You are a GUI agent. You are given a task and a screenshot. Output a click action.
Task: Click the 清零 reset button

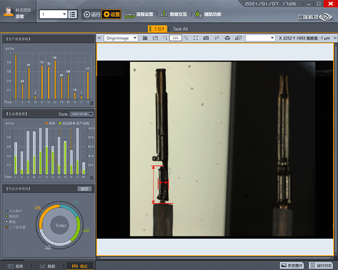(84, 189)
